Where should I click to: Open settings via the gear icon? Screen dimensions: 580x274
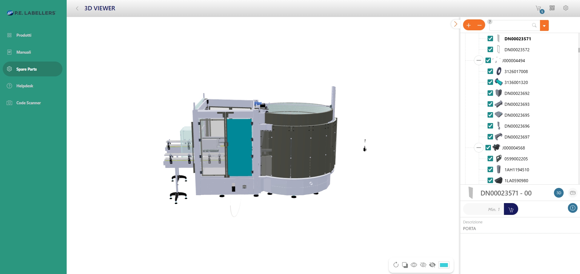566,8
